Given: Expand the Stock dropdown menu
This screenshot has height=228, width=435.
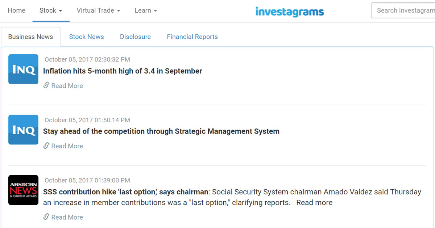Looking at the screenshot, I should [x=51, y=10].
